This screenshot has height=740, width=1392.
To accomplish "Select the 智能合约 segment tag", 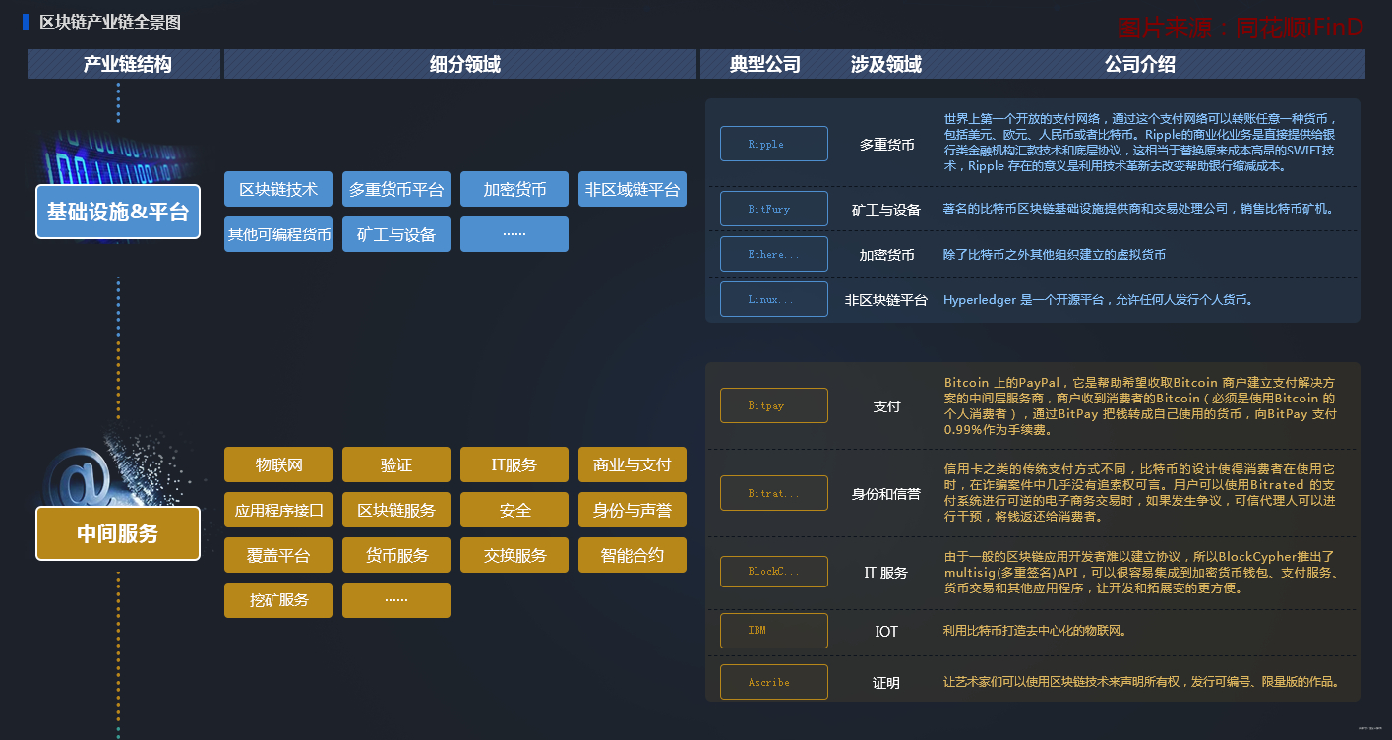I will pyautogui.click(x=633, y=555).
